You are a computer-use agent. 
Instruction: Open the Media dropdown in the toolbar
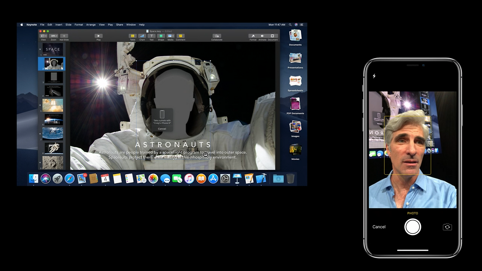click(171, 36)
